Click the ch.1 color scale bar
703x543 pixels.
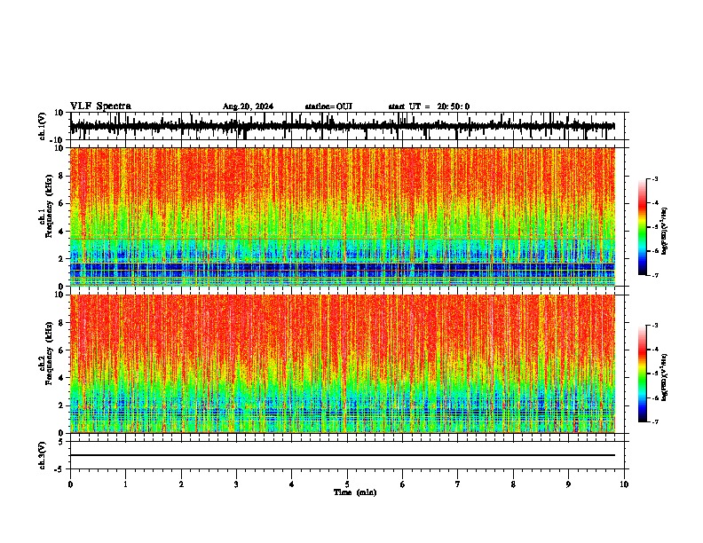coord(643,226)
